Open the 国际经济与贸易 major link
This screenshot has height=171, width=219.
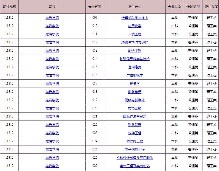135,116
